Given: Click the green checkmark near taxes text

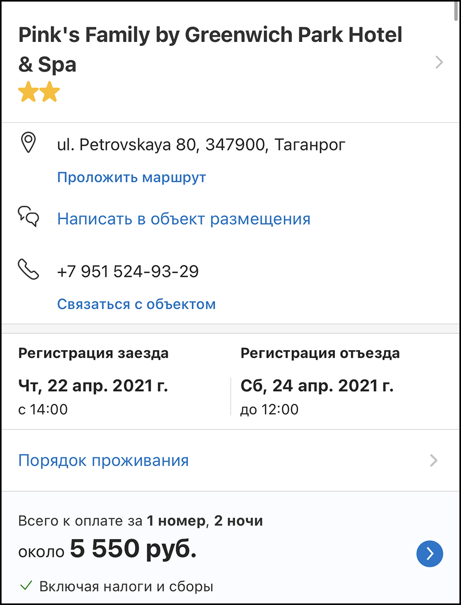Looking at the screenshot, I should tap(26, 586).
